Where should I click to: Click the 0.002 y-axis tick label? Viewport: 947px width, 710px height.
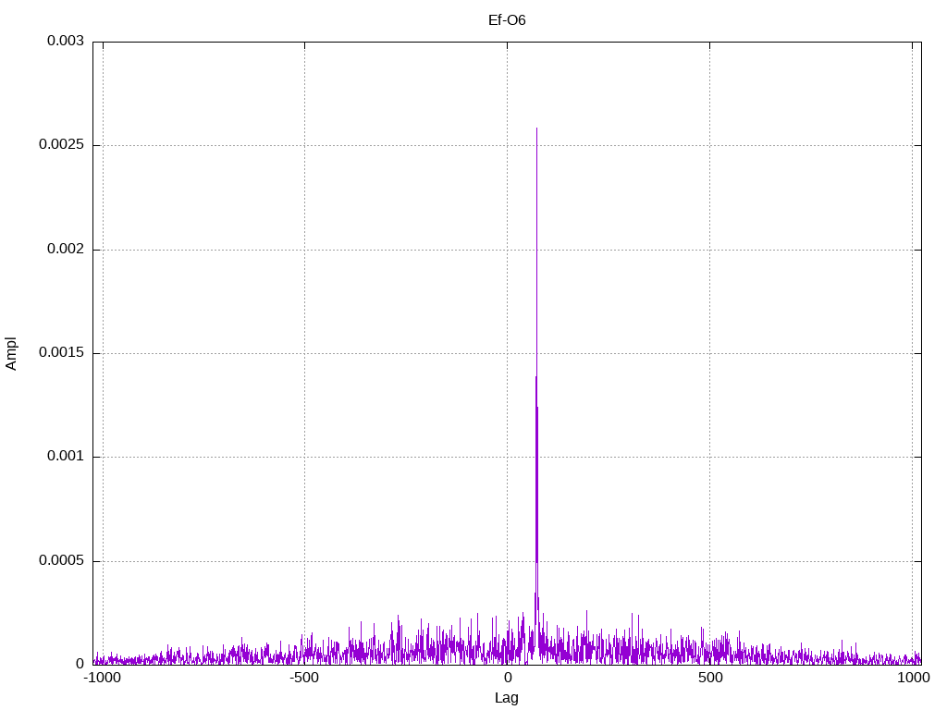[x=66, y=249]
